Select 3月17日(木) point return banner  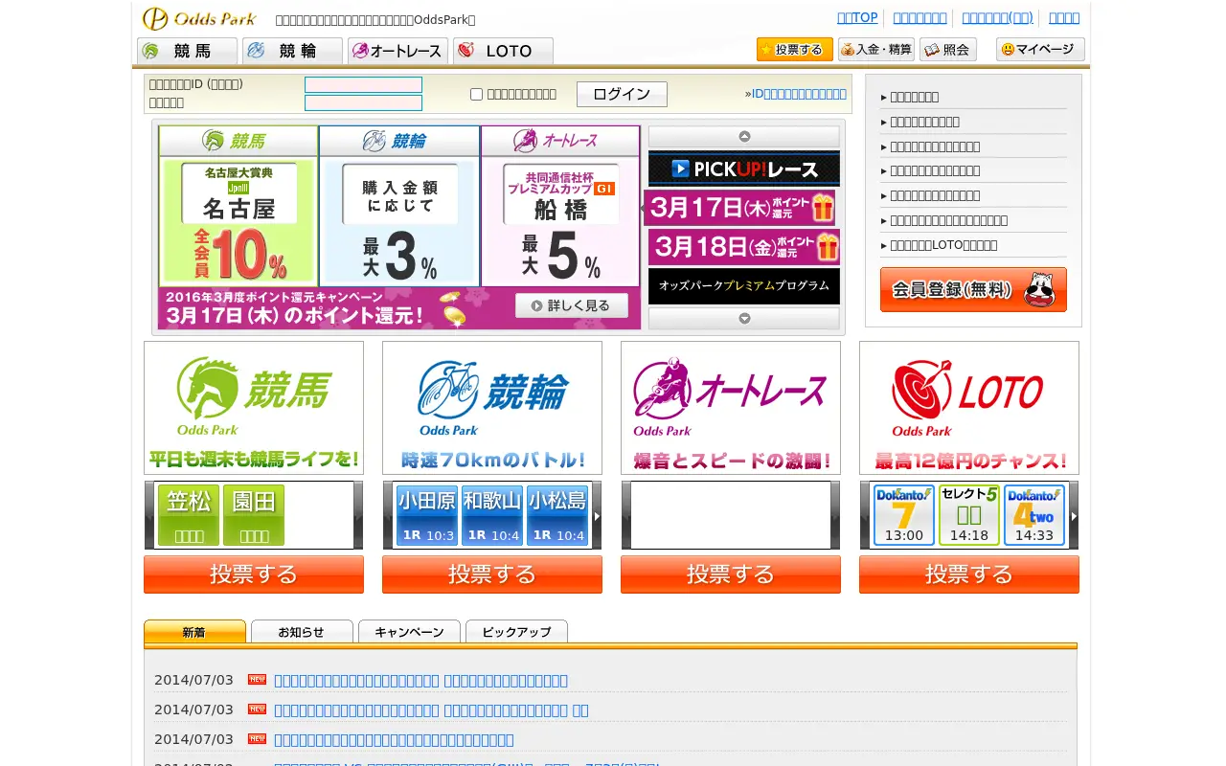coord(739,207)
